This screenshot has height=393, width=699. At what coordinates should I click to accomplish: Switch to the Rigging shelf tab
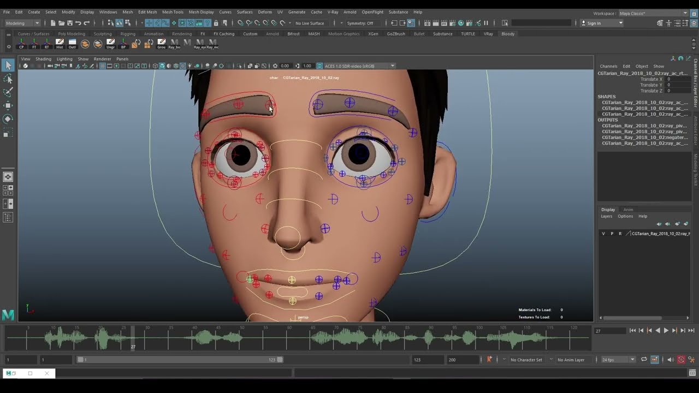pos(128,34)
